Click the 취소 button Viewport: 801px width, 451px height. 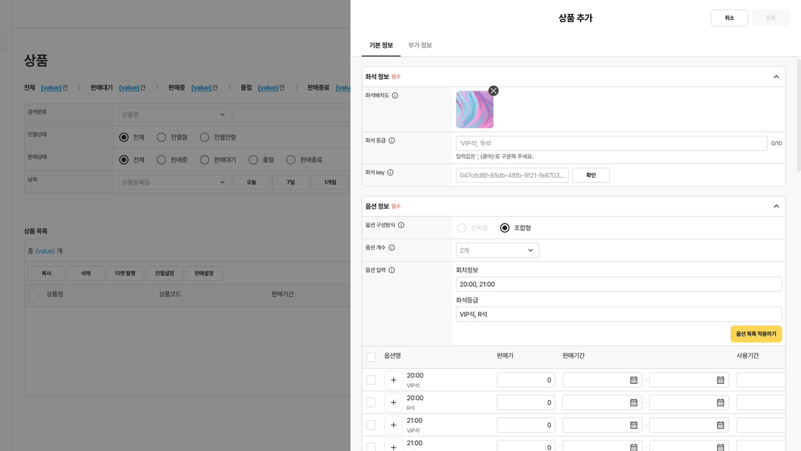pyautogui.click(x=729, y=18)
